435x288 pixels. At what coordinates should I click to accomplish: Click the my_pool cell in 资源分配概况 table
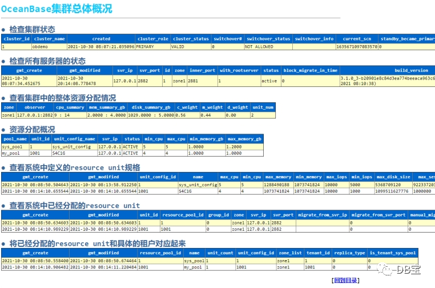(15, 153)
